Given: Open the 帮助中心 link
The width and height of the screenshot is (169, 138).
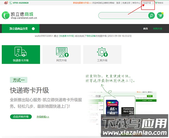Looking at the screenshot, I should click(136, 3).
